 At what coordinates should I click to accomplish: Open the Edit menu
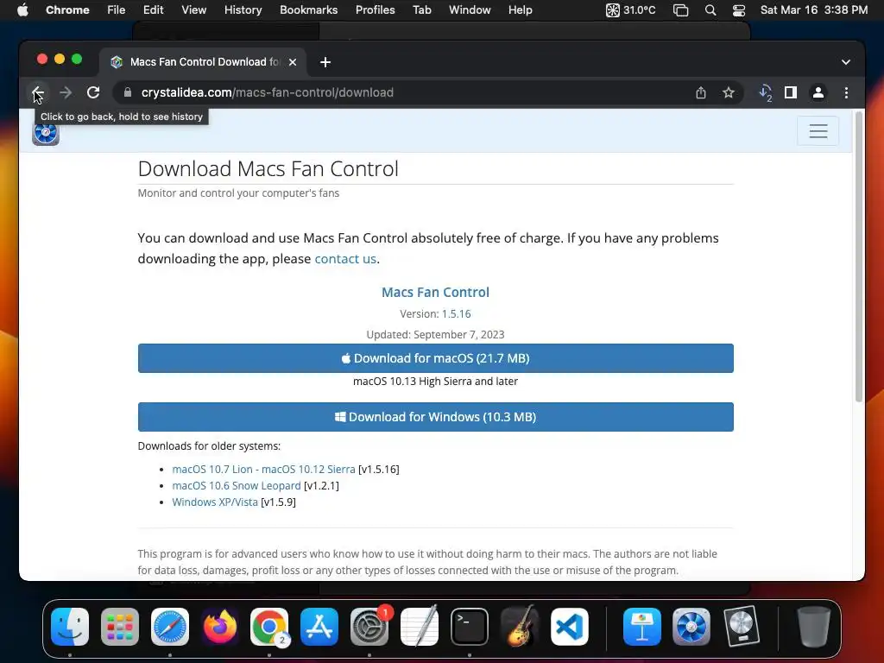pyautogui.click(x=153, y=10)
